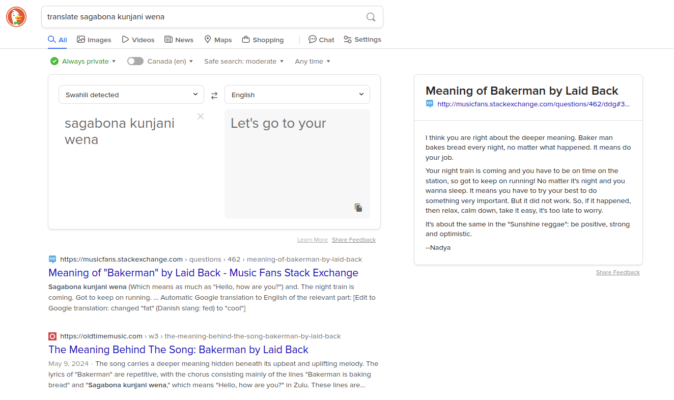Open the musicfans.stackexchange.com result URL

211,259
